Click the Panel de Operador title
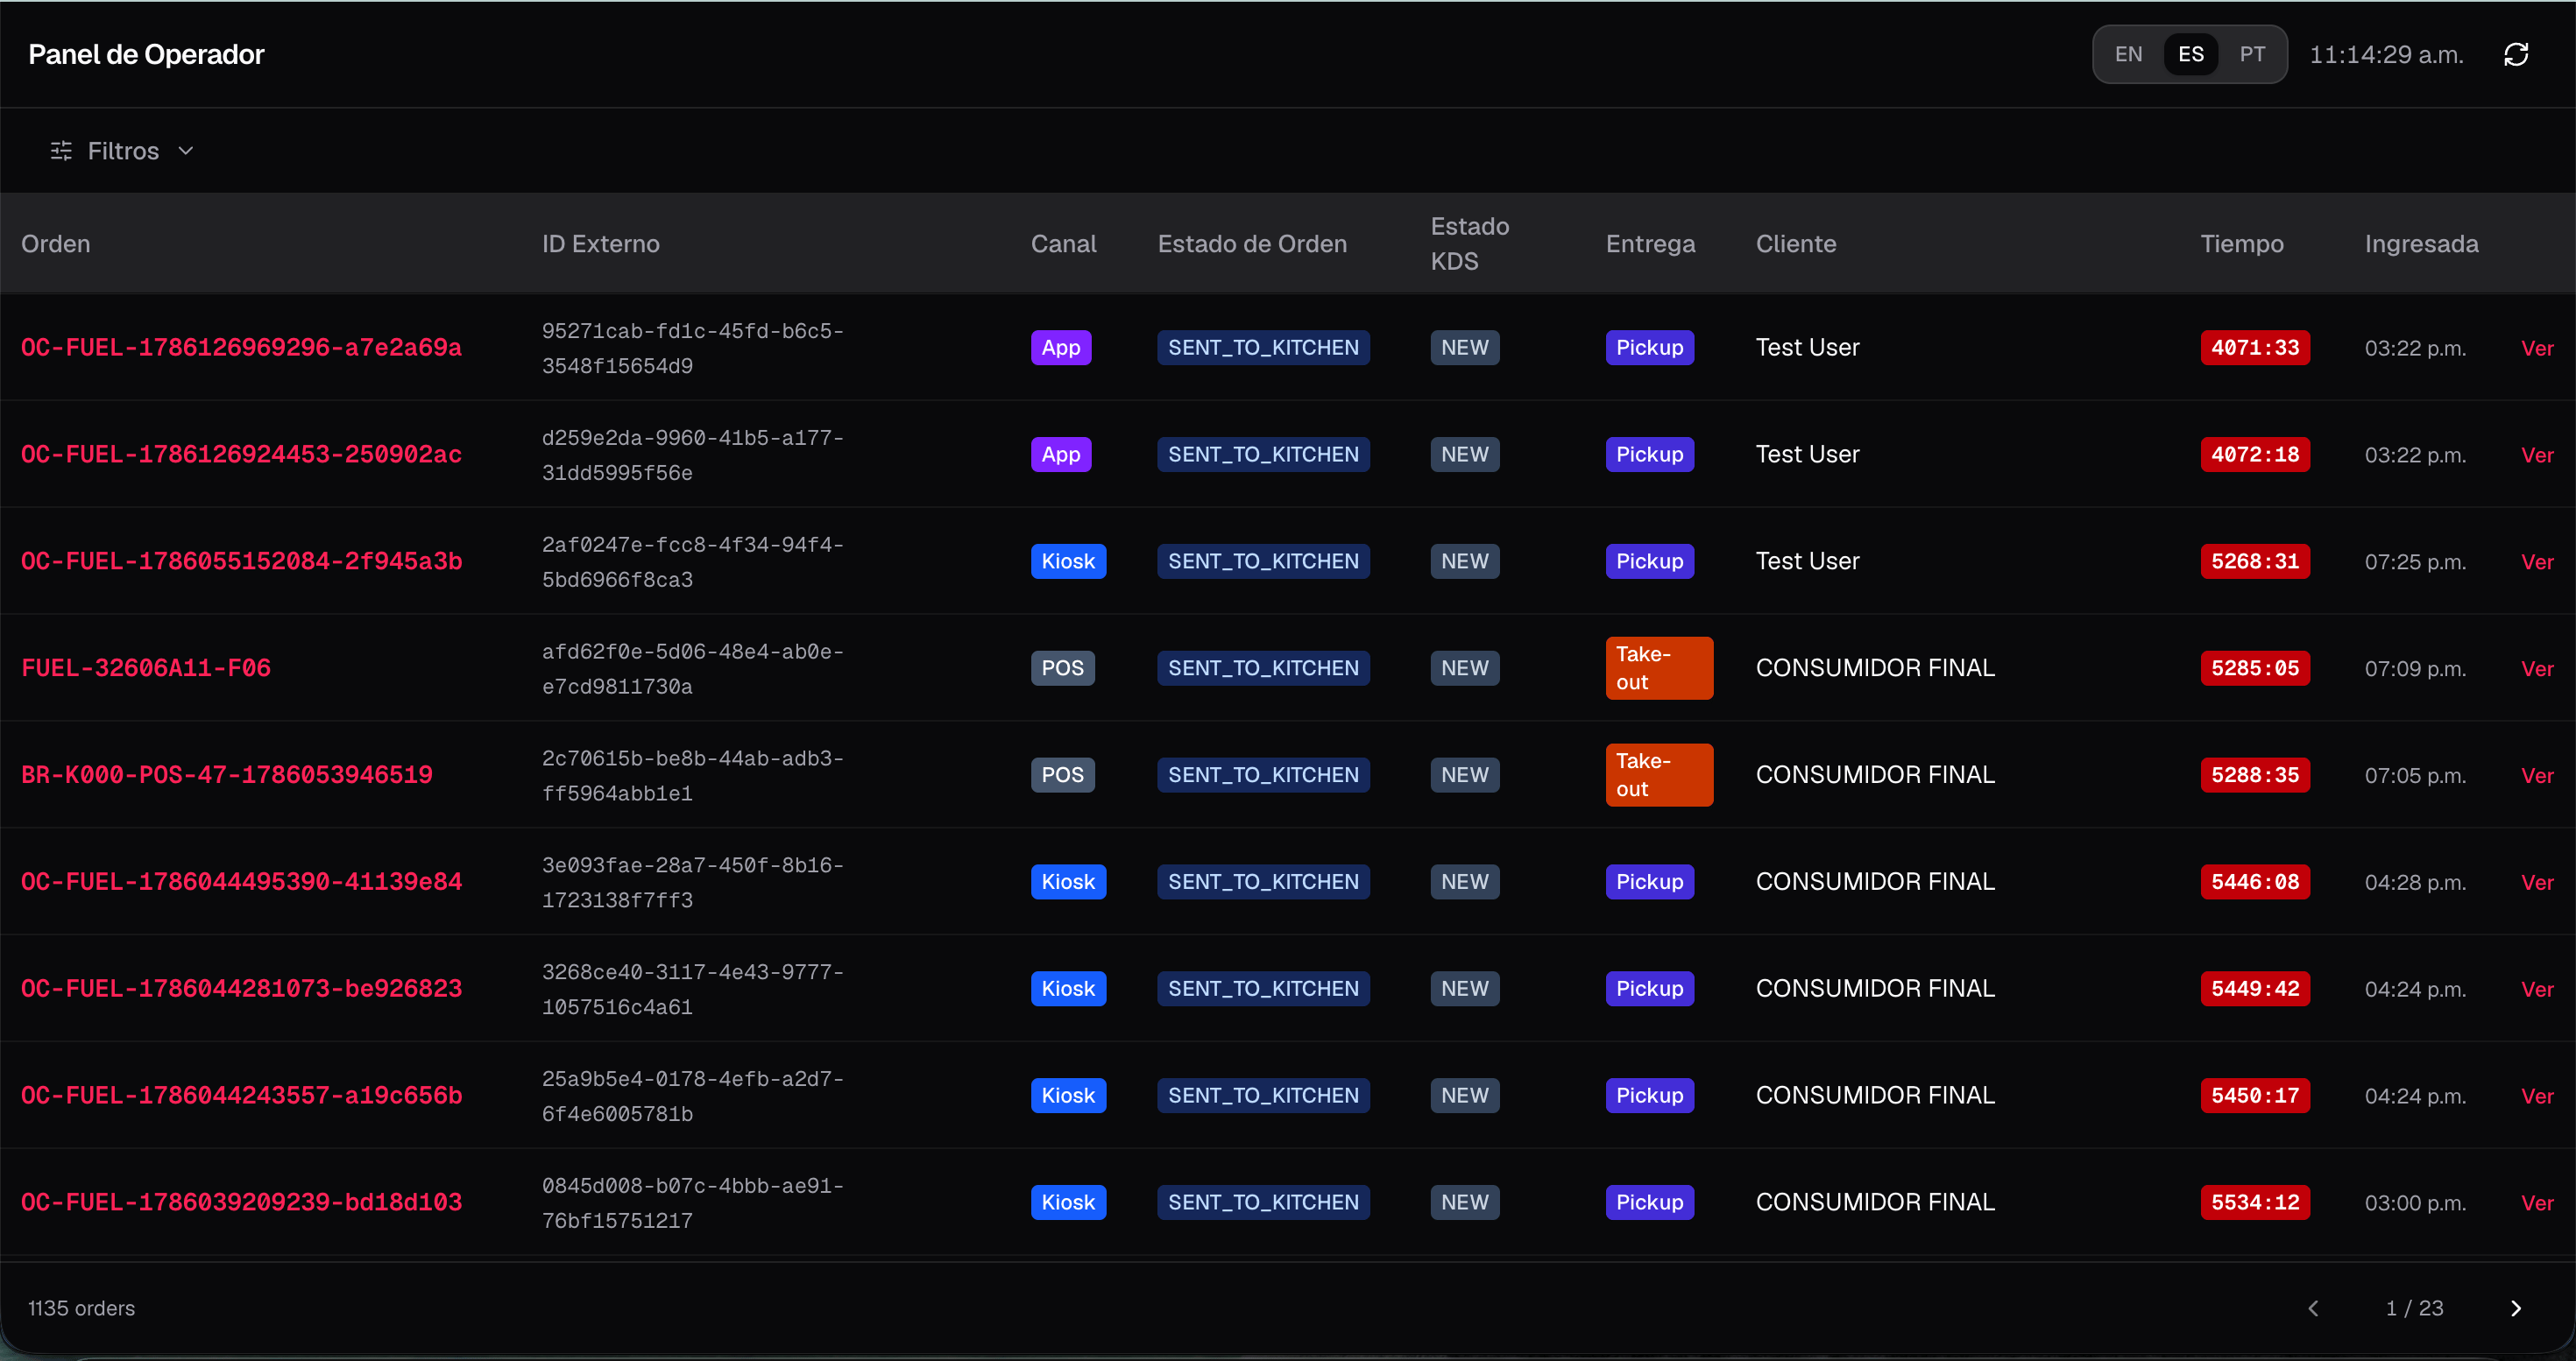The height and width of the screenshot is (1361, 2576). click(146, 55)
